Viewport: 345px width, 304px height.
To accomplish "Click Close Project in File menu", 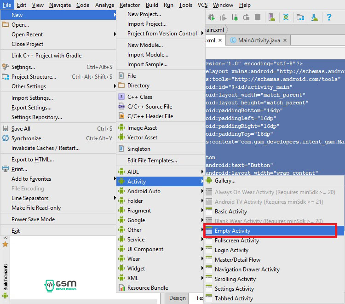I will tap(27, 44).
